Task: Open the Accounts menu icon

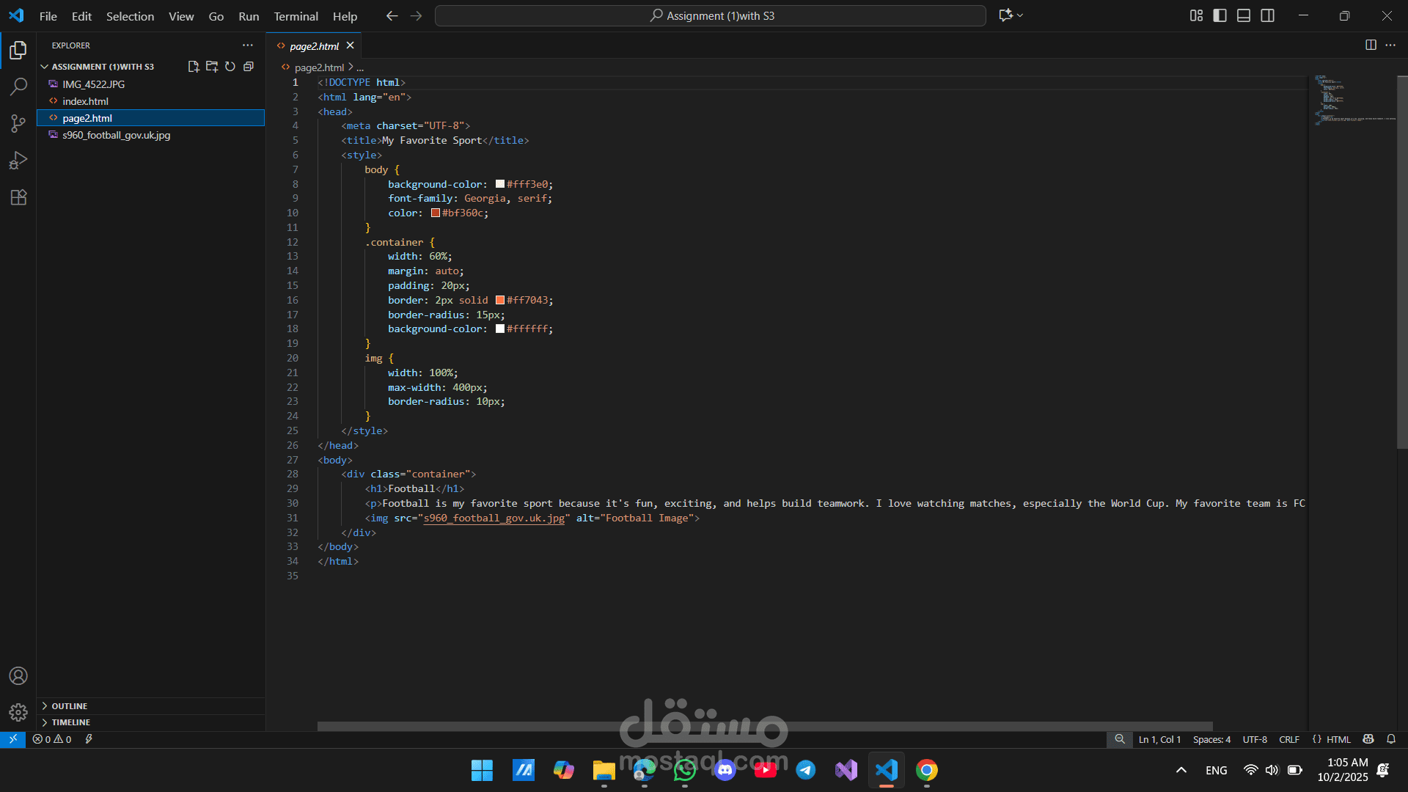Action: click(x=18, y=675)
